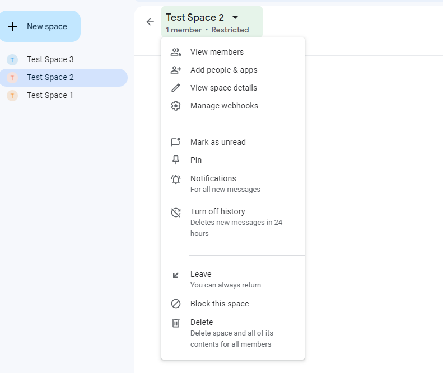This screenshot has width=443, height=373.
Task: Click the pencil icon for space details
Action: (x=176, y=88)
